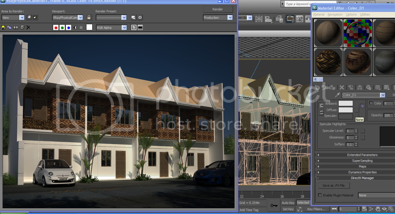Open the RGB Alpha channel dropdown
The image size is (395, 214).
[x=111, y=27]
